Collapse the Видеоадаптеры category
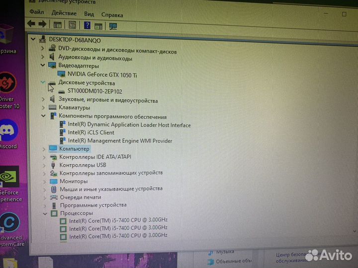This screenshot has width=358, height=268. pos(43,66)
